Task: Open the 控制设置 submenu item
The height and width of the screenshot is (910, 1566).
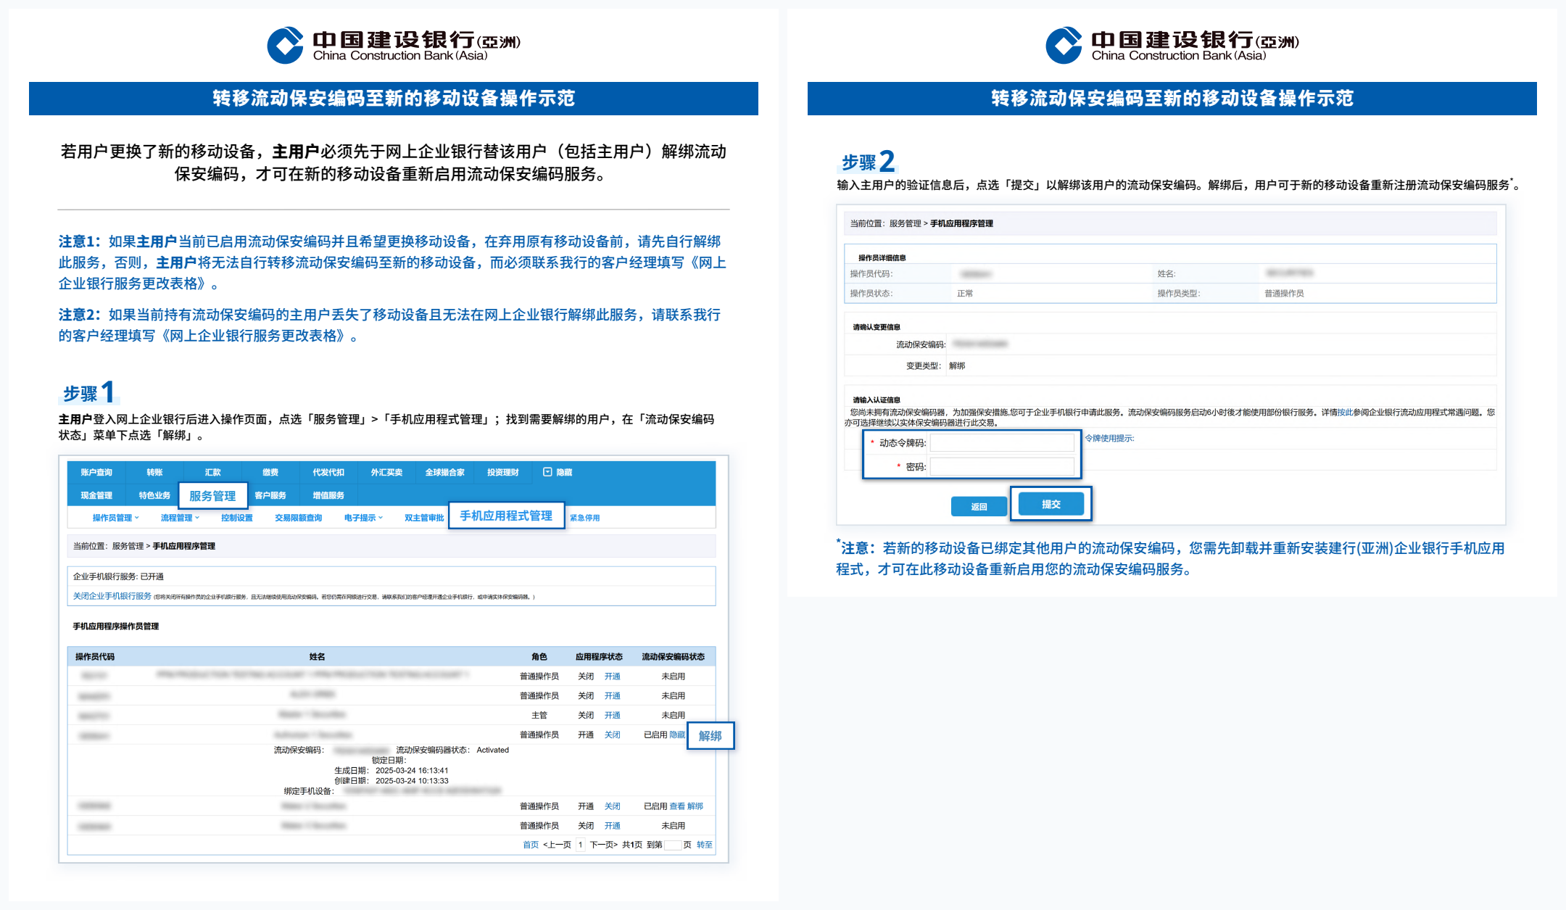Action: pos(237,518)
